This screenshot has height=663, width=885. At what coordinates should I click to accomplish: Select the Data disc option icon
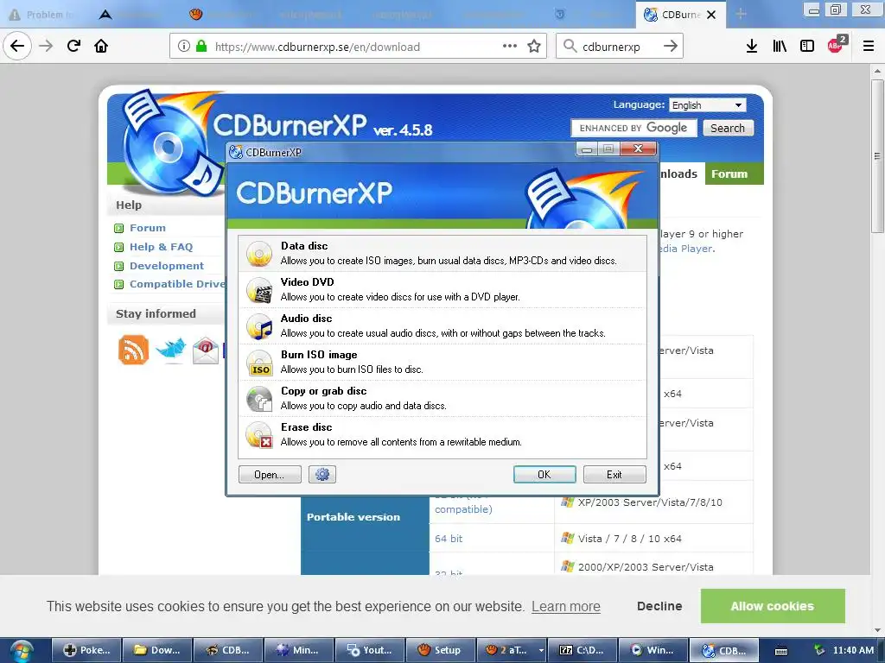point(259,254)
